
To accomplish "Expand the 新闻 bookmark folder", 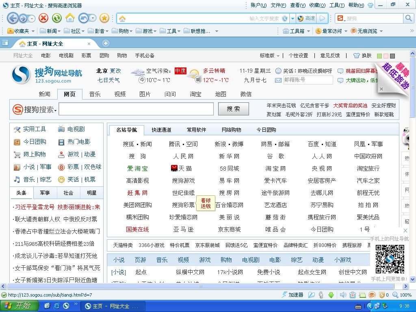I will [50, 31].
